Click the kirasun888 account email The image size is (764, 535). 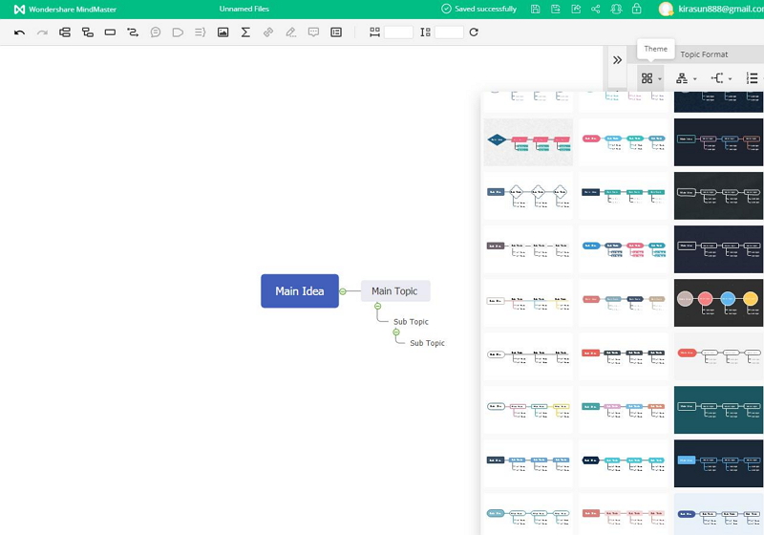pos(723,9)
